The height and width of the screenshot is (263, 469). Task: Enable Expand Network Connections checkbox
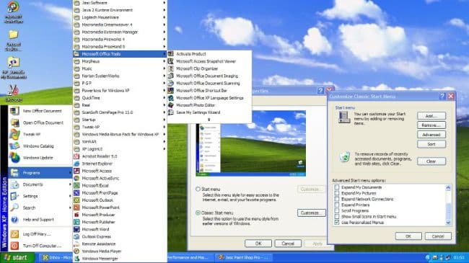click(337, 199)
